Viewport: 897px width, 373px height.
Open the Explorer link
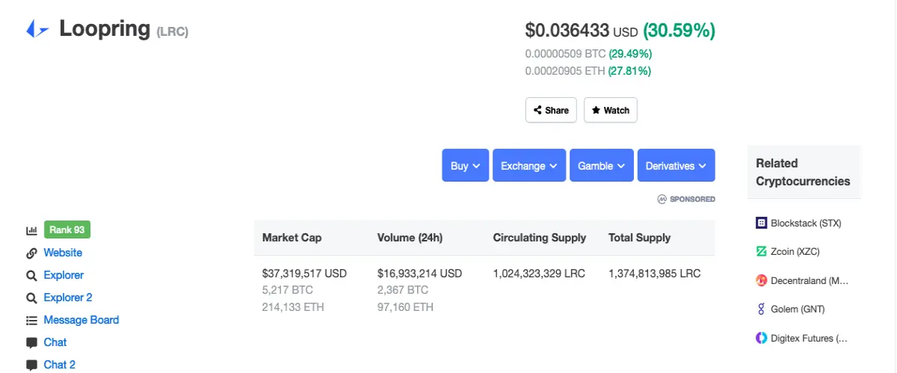[x=64, y=275]
